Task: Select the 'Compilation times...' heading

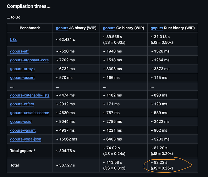Action: (29, 6)
